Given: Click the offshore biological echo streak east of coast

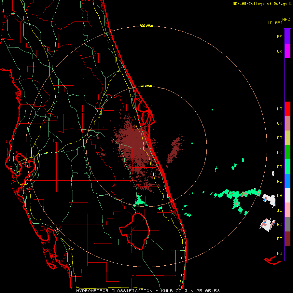Looking at the screenshot, I should (x=174, y=151).
